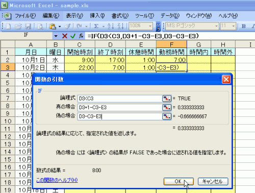The image size is (255, 193).
Task: Close the 関数の引数 dialog
Action: coord(226,79)
